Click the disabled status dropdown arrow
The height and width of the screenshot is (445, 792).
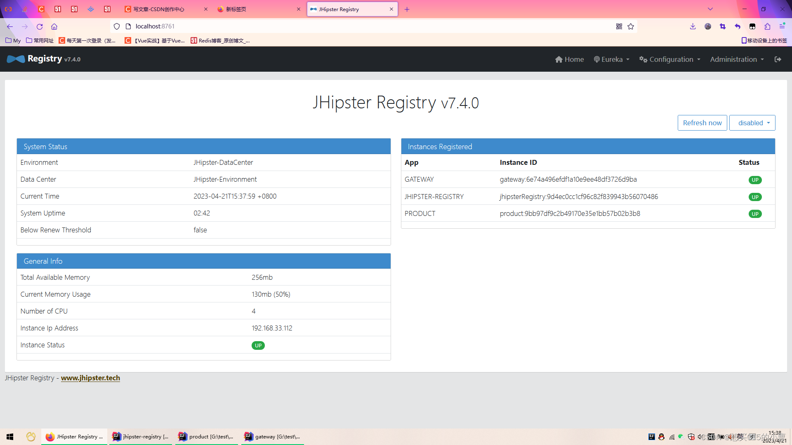click(768, 122)
